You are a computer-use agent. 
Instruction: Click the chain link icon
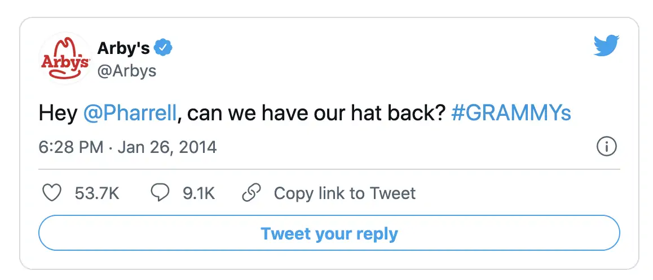(251, 193)
